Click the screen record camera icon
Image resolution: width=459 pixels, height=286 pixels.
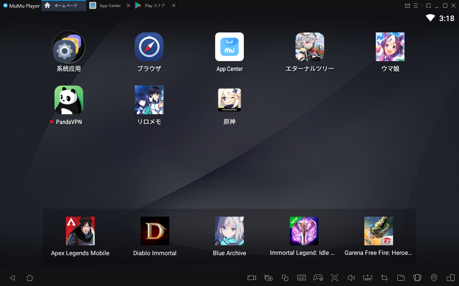(252, 278)
